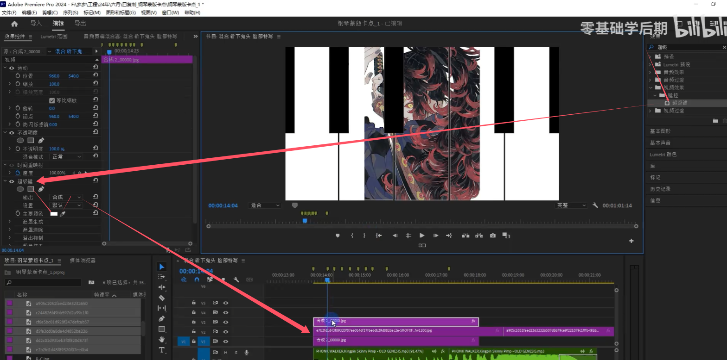Screen dimensions: 727x360
Task: Open the 文件(F) menu
Action: pyautogui.click(x=9, y=12)
